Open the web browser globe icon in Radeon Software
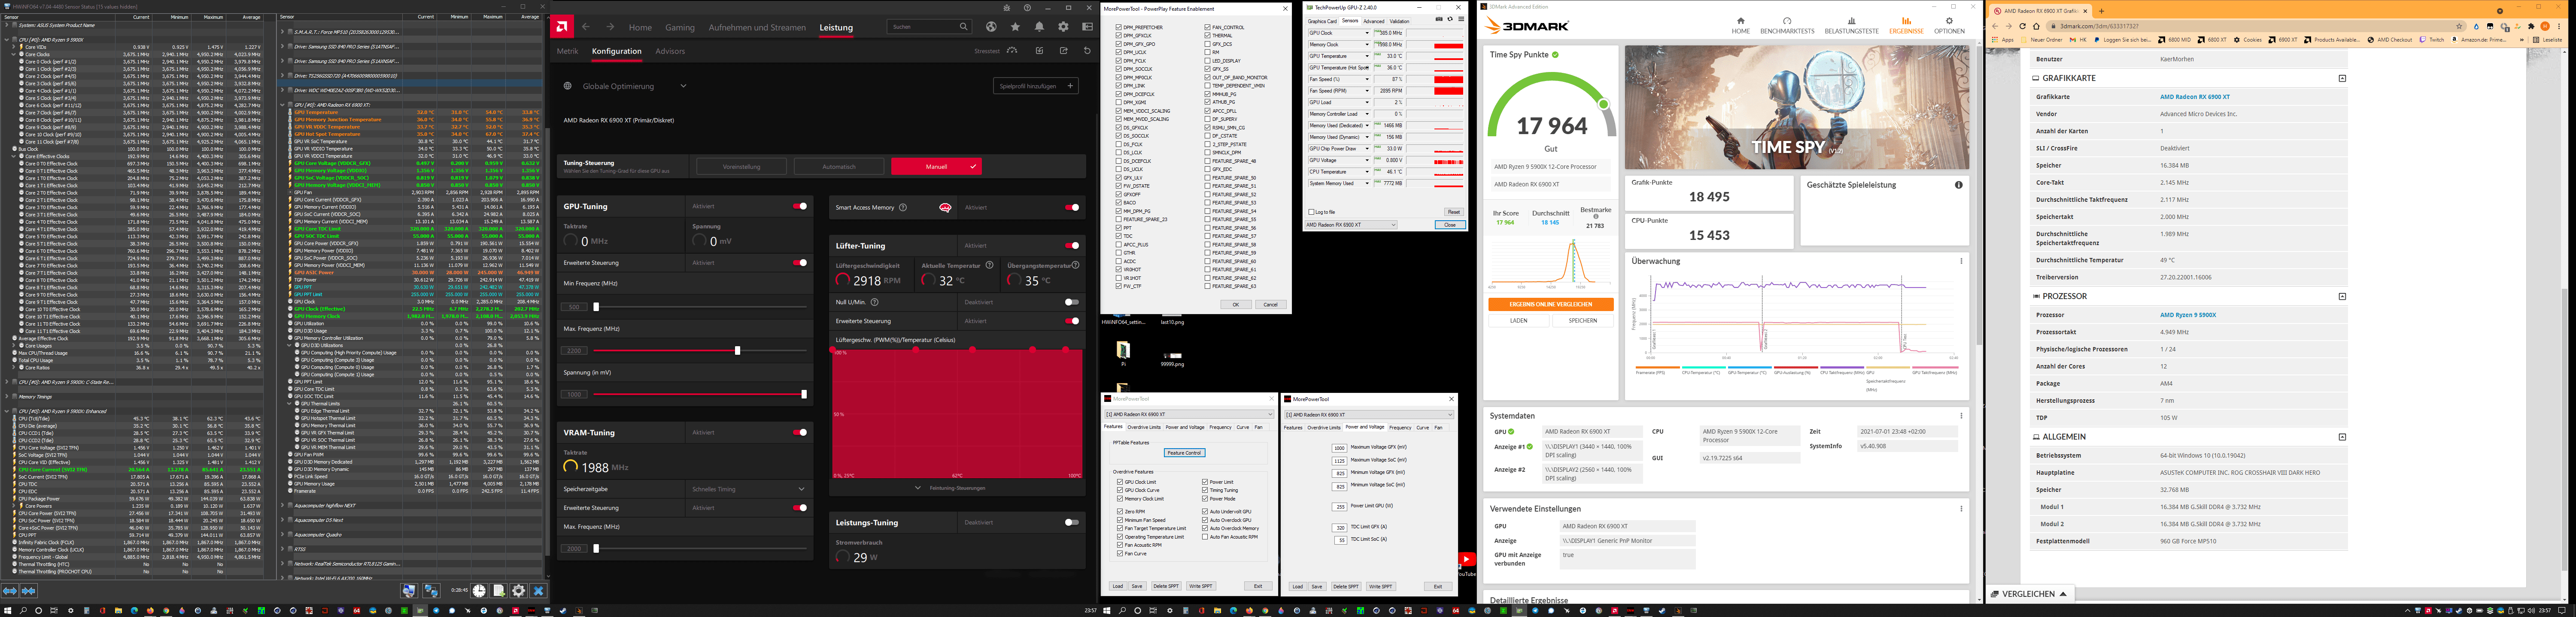Image resolution: width=2576 pixels, height=617 pixels. tap(991, 27)
